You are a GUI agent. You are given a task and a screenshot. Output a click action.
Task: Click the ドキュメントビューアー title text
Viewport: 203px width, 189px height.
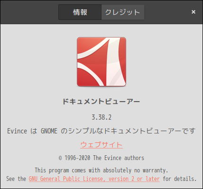click(101, 102)
